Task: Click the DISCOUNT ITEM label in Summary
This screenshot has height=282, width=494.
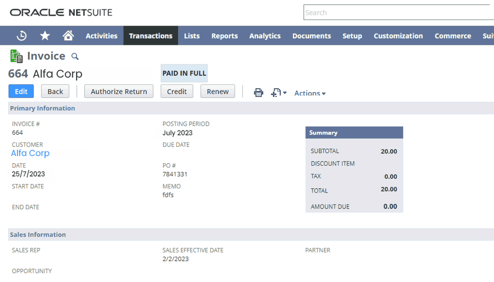Action: coord(332,164)
